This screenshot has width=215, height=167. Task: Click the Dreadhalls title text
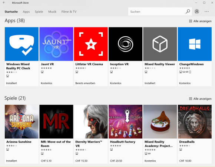[x=187, y=142]
